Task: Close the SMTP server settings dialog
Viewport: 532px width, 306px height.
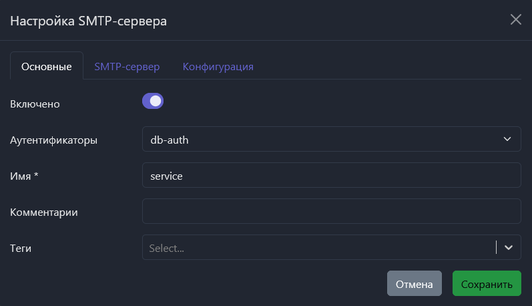Action: point(515,19)
